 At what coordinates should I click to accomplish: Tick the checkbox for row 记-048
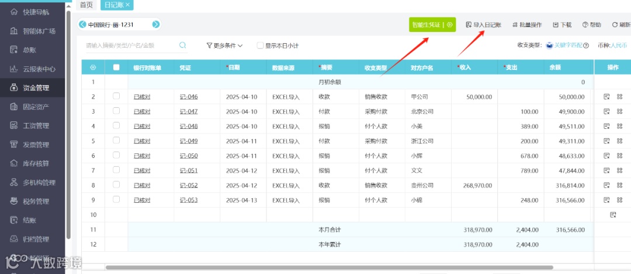tap(116, 125)
